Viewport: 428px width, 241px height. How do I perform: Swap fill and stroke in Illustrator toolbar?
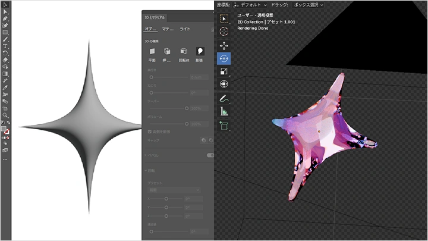(8, 123)
